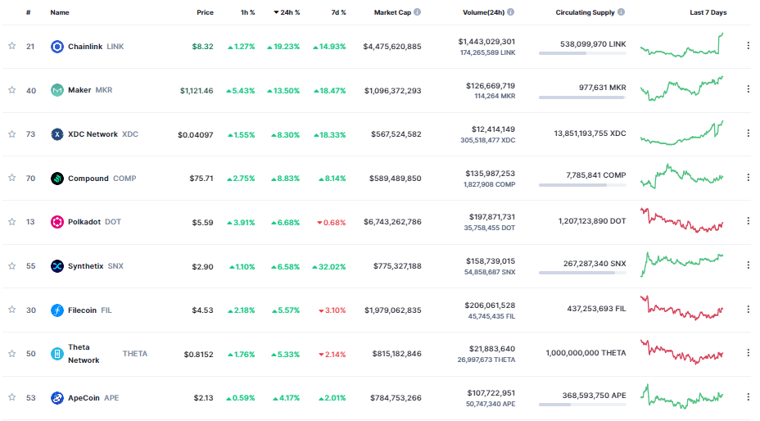Open Polkadot 7-day sparkline chart
This screenshot has height=421, width=760.
click(x=682, y=220)
